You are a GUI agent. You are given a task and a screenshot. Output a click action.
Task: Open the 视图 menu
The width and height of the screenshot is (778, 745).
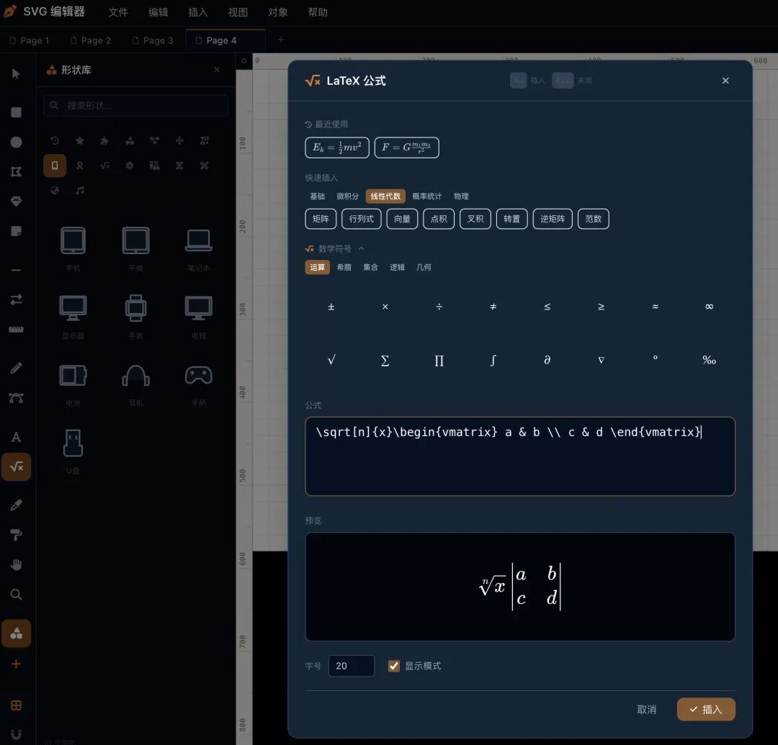[238, 12]
